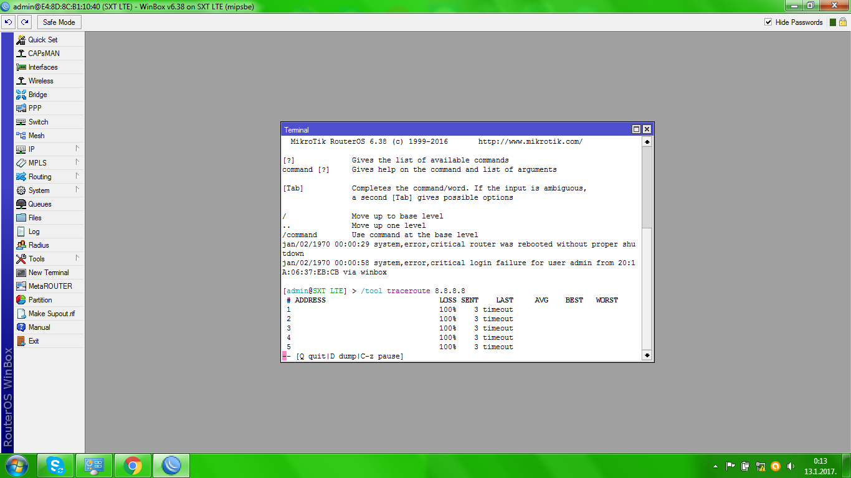Screen dimensions: 851x478
Task: Click the ADDRESS column header in traceroute output
Action: coord(310,301)
